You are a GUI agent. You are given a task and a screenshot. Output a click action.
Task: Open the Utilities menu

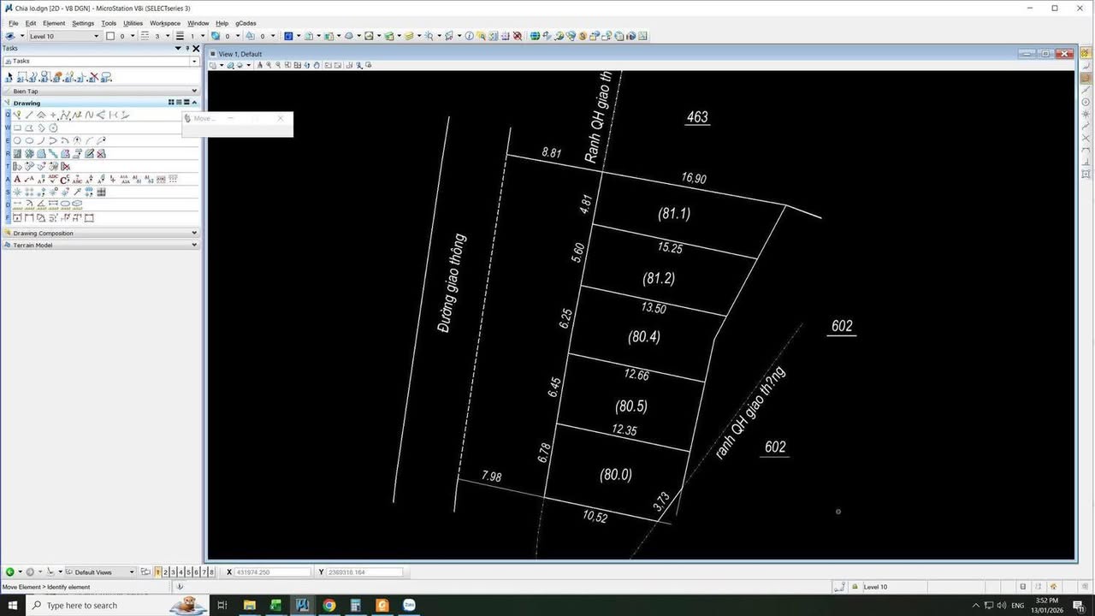[x=133, y=23]
